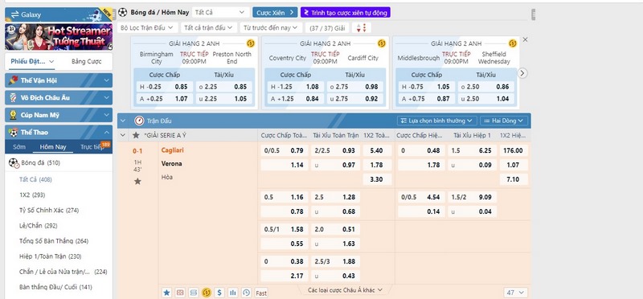This screenshot has height=299, width=643.
Task: Open the Phiếu Đặt dropdown tab
Action: [x=32, y=62]
